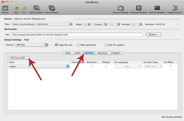Click the Srt Offset column header

click(170, 62)
